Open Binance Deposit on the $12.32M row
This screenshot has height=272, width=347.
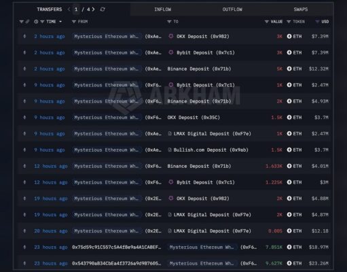click(x=199, y=69)
